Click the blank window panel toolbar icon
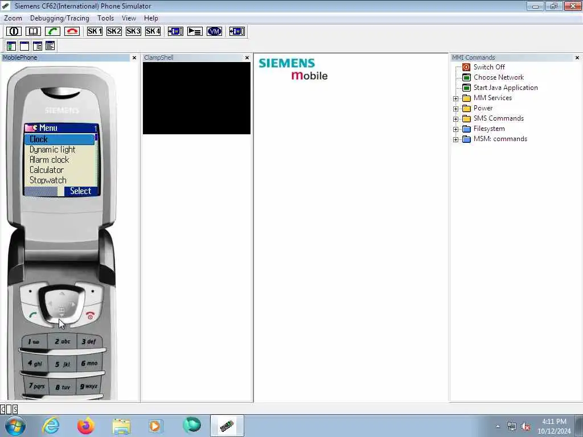Screen dimensions: 583x437 pyautogui.click(x=24, y=46)
